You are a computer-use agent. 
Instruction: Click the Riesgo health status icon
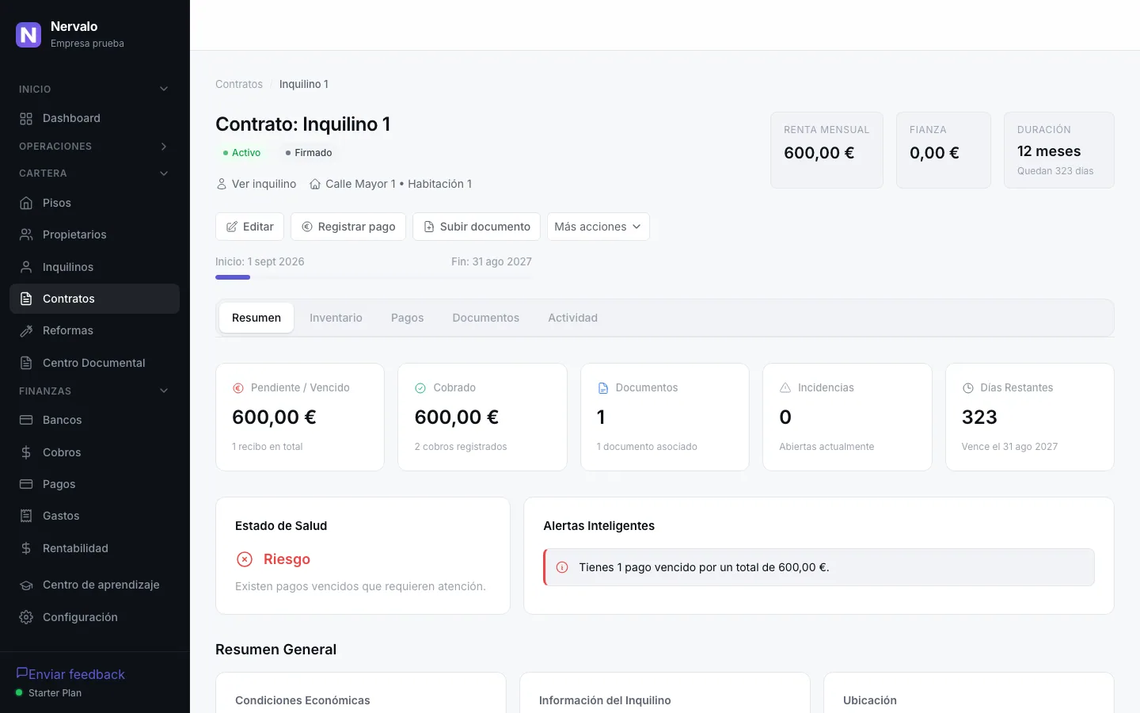pos(245,559)
